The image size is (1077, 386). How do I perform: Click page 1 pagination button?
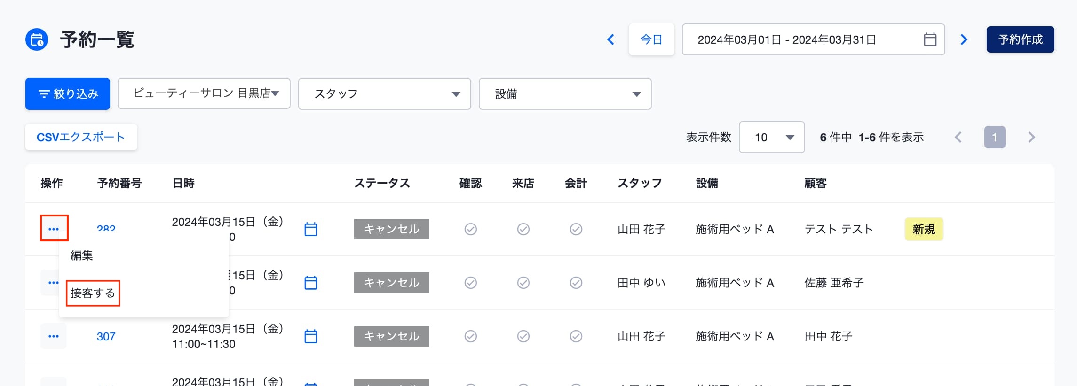point(995,137)
